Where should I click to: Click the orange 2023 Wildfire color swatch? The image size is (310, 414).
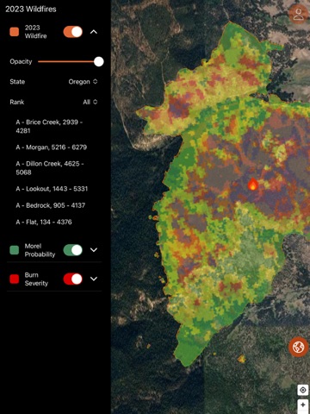[15, 32]
